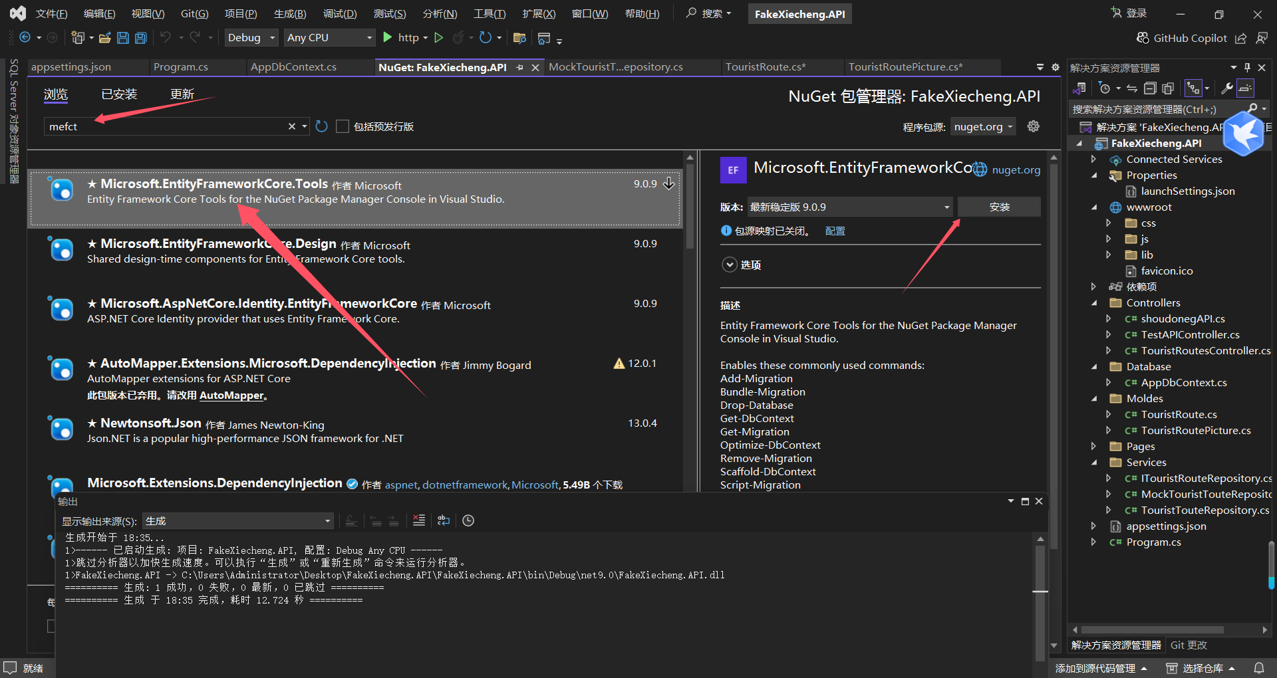
Task: Open the 工具(T) tools menu
Action: pos(490,14)
